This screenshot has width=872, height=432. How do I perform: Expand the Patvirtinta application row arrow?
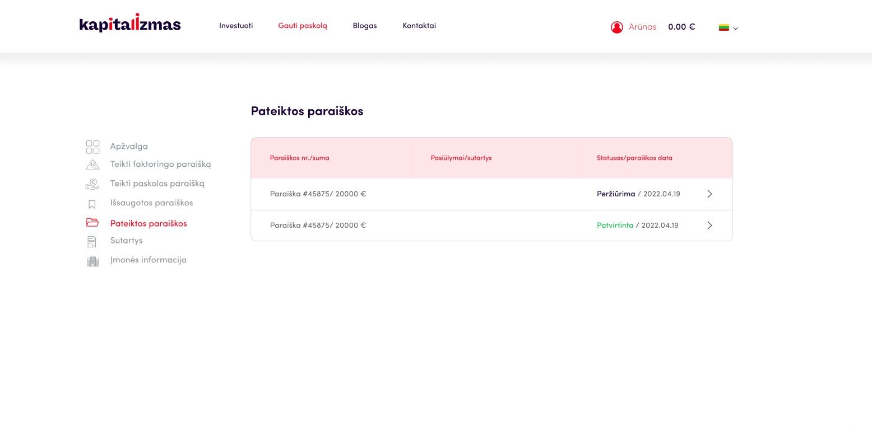[x=709, y=226]
